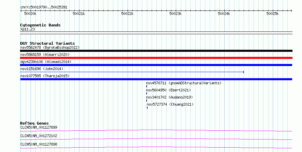Click the 50021k ruler tick label
This screenshot has width=302, height=152.
coord(79,14)
